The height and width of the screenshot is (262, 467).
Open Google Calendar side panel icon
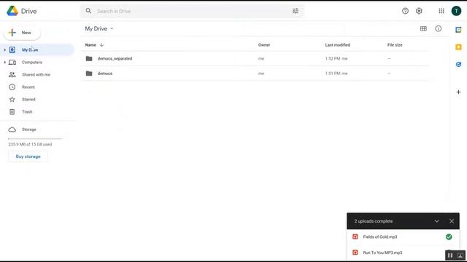458,30
